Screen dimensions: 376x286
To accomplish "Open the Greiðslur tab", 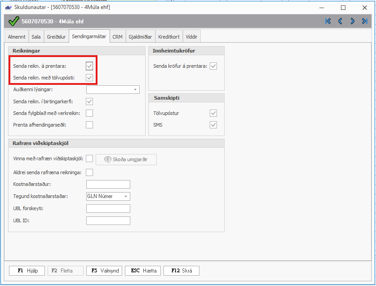I will click(x=56, y=37).
